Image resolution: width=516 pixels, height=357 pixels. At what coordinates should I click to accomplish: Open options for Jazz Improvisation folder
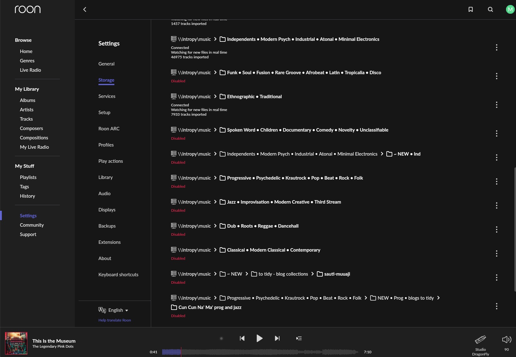tap(496, 205)
